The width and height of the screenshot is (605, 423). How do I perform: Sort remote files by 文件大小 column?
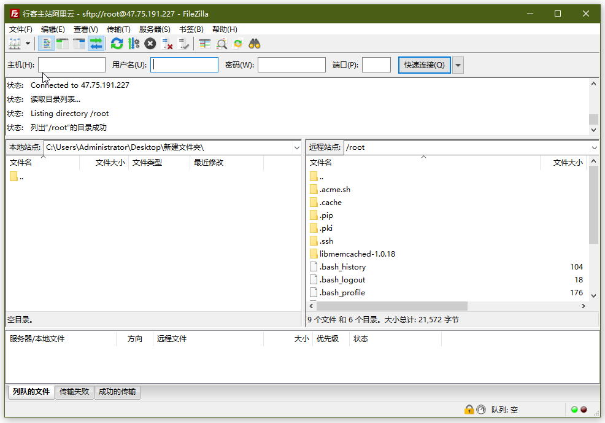click(564, 163)
